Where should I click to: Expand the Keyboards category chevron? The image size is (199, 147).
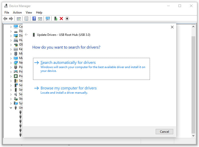11,49
